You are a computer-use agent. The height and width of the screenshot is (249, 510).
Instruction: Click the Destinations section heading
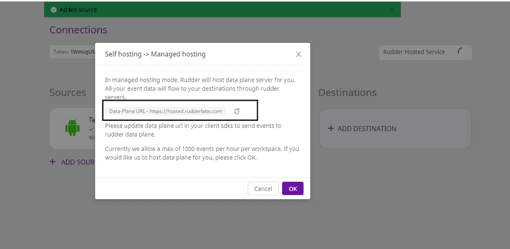pyautogui.click(x=348, y=93)
